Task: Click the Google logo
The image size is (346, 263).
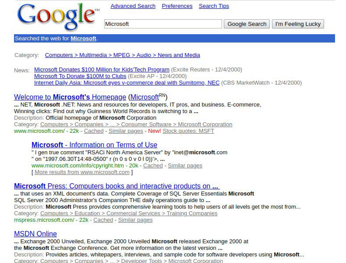Action: pos(58,17)
